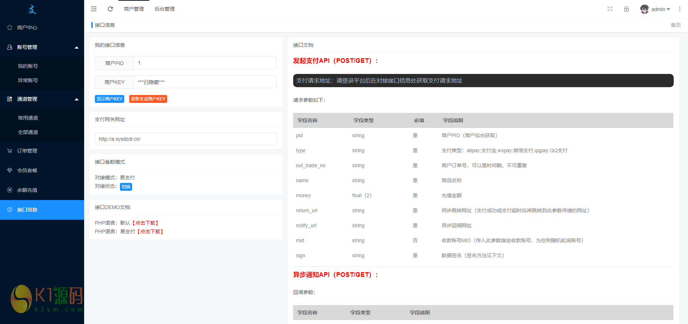Click the admin user avatar

pos(644,9)
